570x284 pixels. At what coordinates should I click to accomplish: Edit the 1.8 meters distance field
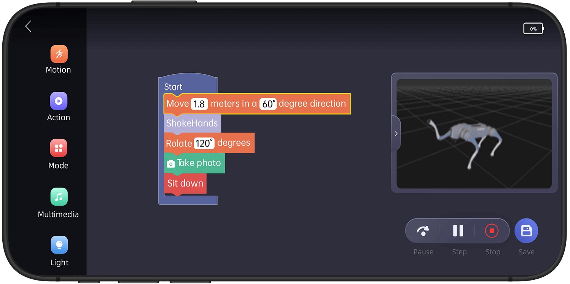coord(199,104)
